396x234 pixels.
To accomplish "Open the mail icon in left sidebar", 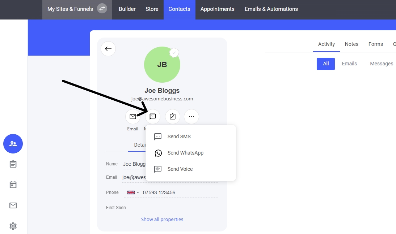I will 13,205.
